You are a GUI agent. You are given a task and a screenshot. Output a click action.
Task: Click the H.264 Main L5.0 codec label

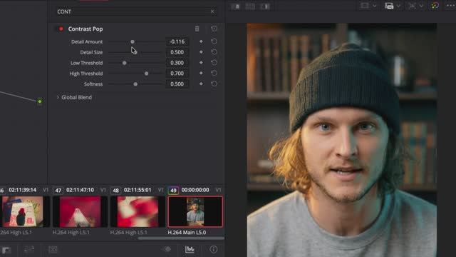[187, 233]
